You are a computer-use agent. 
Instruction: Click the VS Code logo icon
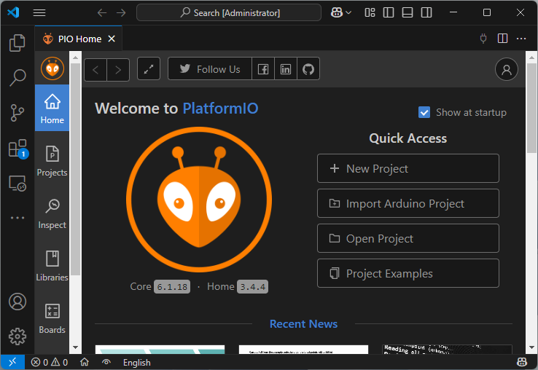click(x=13, y=12)
